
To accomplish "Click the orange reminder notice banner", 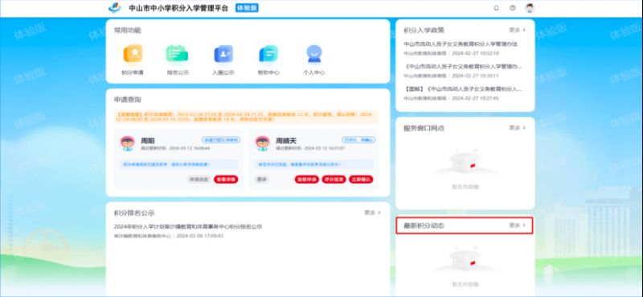I will [x=246, y=117].
